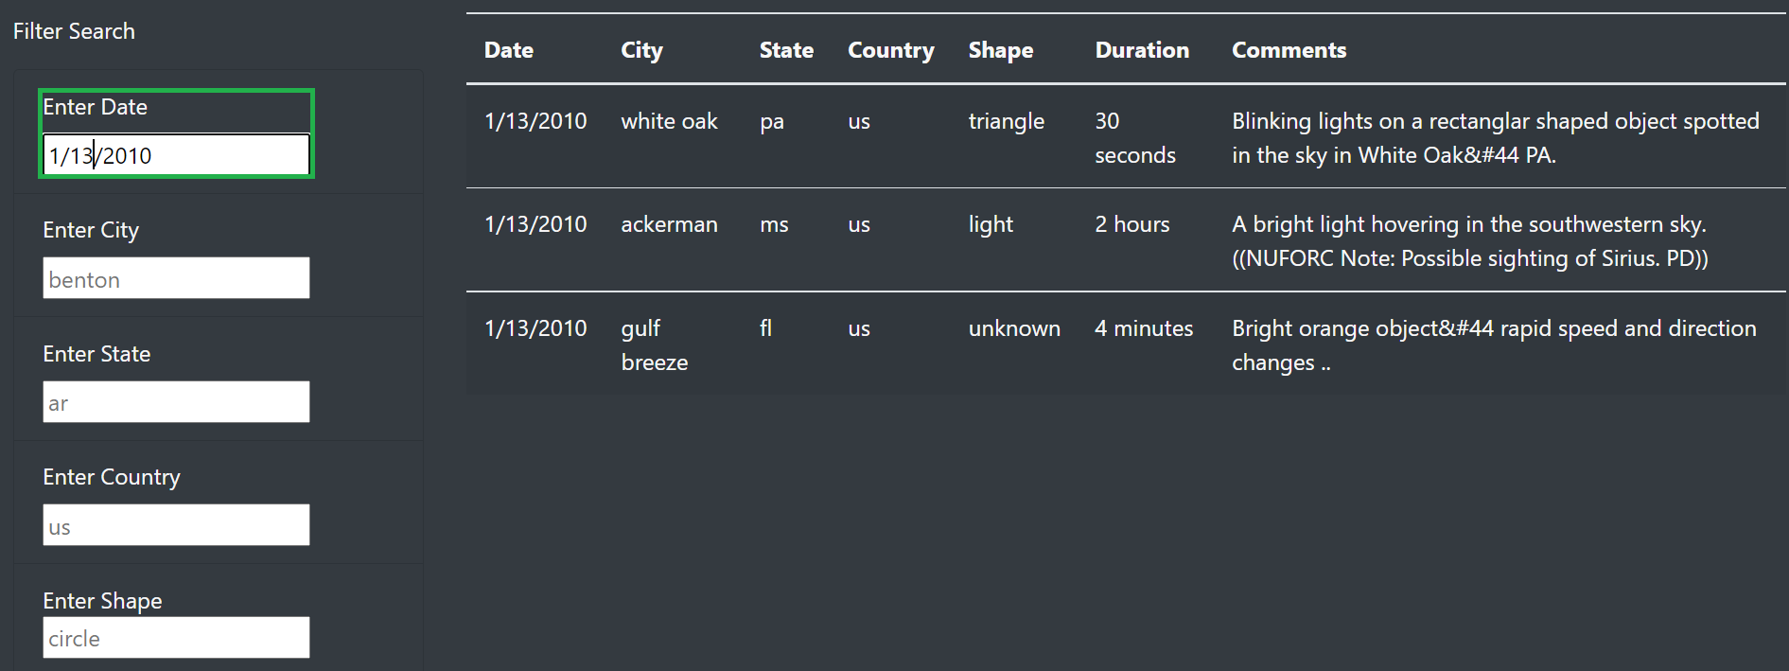Click the Duration column header
The width and height of the screenshot is (1789, 671).
(x=1141, y=49)
